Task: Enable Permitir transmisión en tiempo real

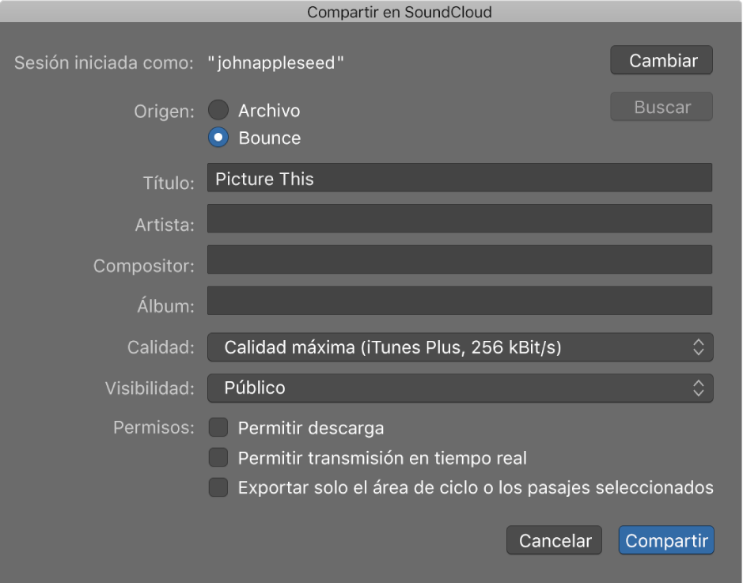Action: [218, 458]
